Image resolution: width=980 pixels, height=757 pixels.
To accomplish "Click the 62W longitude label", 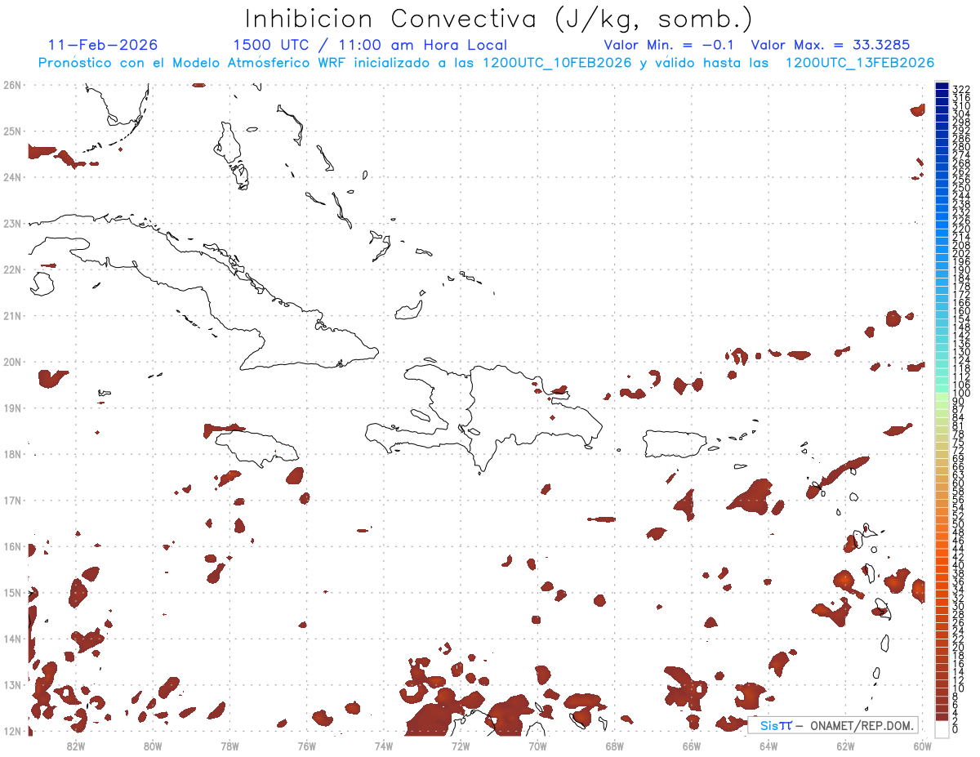I will pyautogui.click(x=845, y=746).
